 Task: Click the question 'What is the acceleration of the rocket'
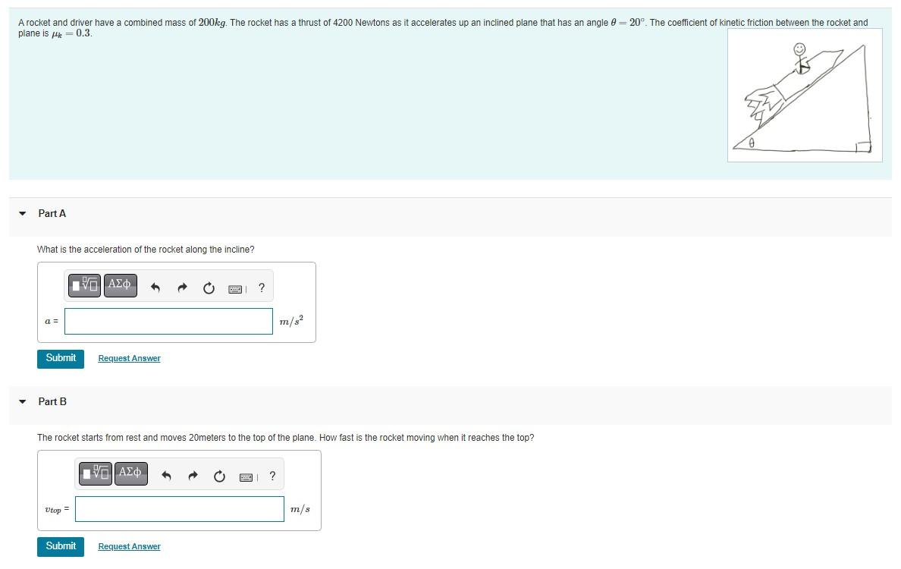[x=146, y=250]
